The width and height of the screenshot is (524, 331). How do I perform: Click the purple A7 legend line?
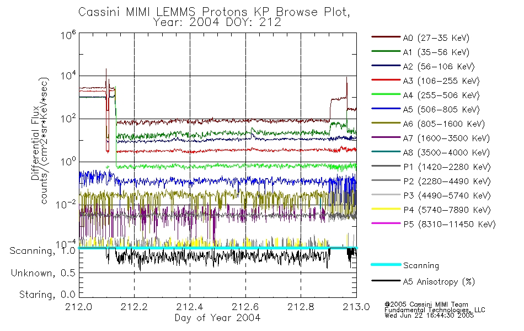click(x=386, y=137)
